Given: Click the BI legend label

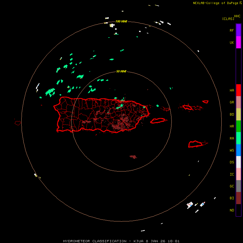Looking at the screenshot, I should point(232,198).
